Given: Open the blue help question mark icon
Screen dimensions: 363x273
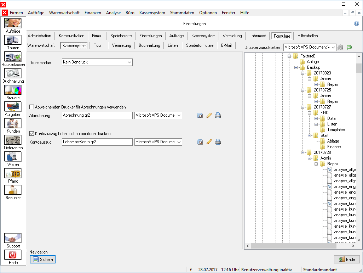Looking at the screenshot, I should (x=357, y=23).
